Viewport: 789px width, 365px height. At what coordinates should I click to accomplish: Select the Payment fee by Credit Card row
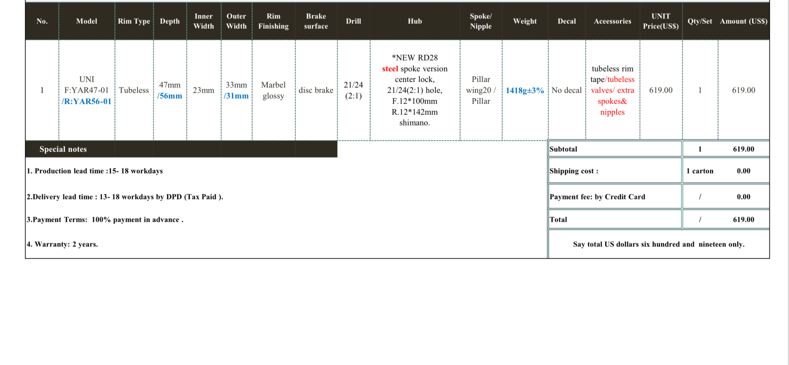pos(597,197)
